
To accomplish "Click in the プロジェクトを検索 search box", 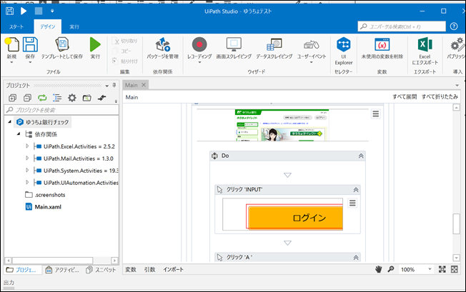I will 61,110.
